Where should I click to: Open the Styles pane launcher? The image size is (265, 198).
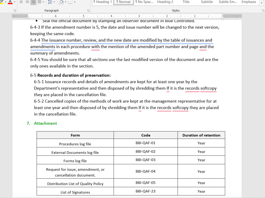(x=263, y=11)
